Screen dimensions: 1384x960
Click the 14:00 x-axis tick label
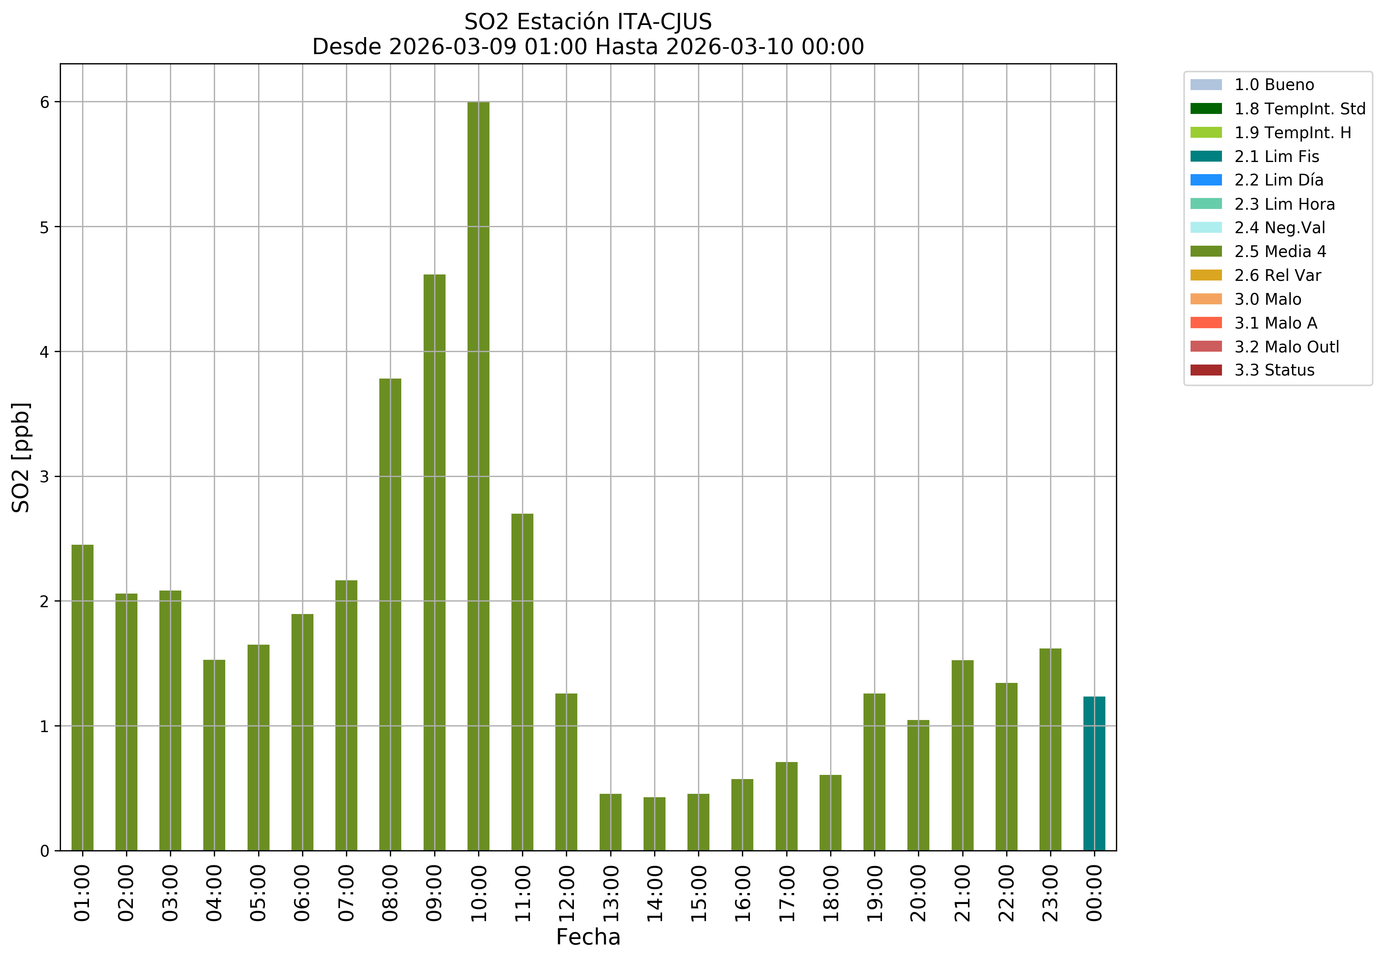pos(655,893)
